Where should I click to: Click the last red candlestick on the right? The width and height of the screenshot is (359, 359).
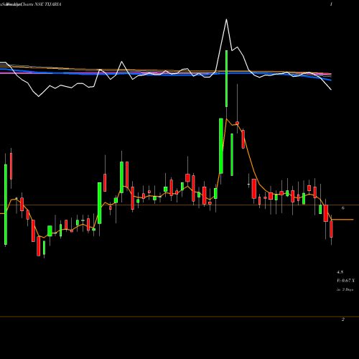pos(331,229)
